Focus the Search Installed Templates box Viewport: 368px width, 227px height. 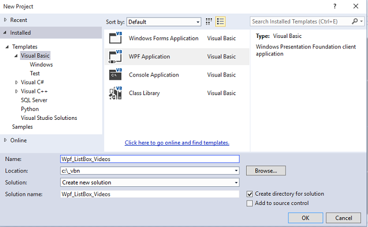(x=300, y=21)
